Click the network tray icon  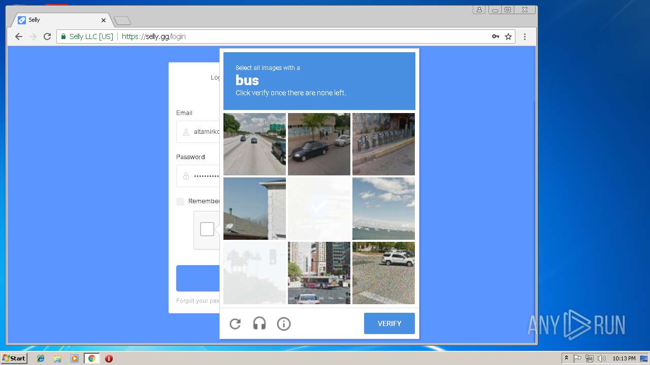pos(590,358)
